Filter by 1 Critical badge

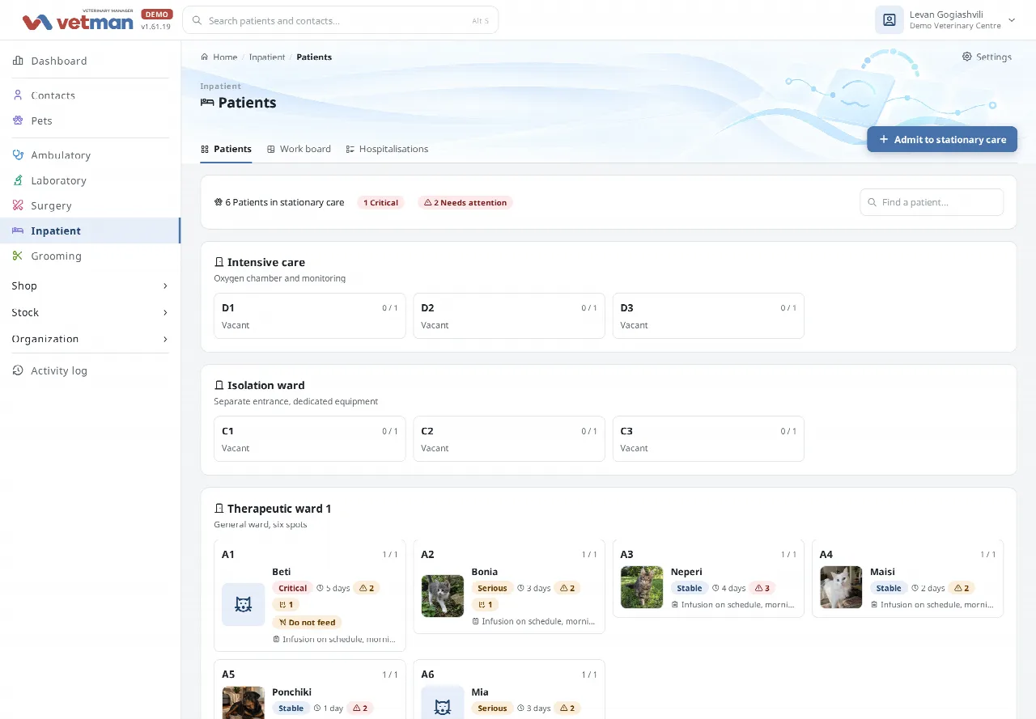pyautogui.click(x=380, y=202)
